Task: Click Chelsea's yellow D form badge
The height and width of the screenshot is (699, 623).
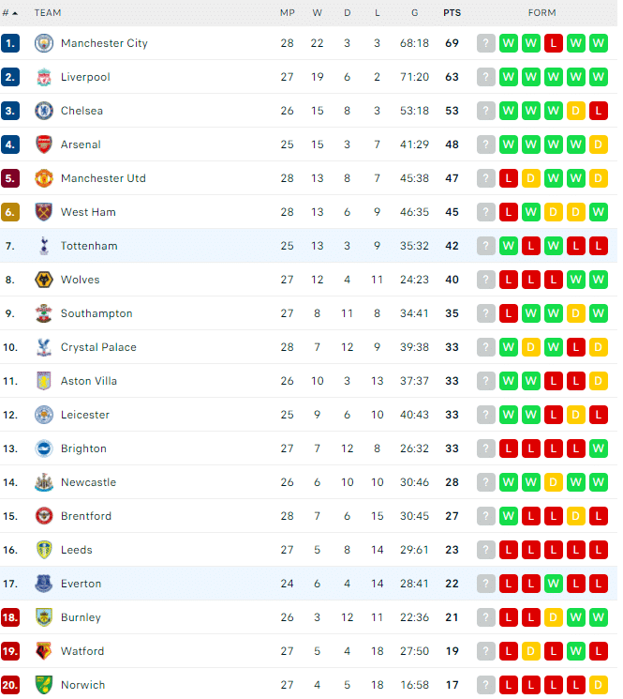Action: coord(576,111)
